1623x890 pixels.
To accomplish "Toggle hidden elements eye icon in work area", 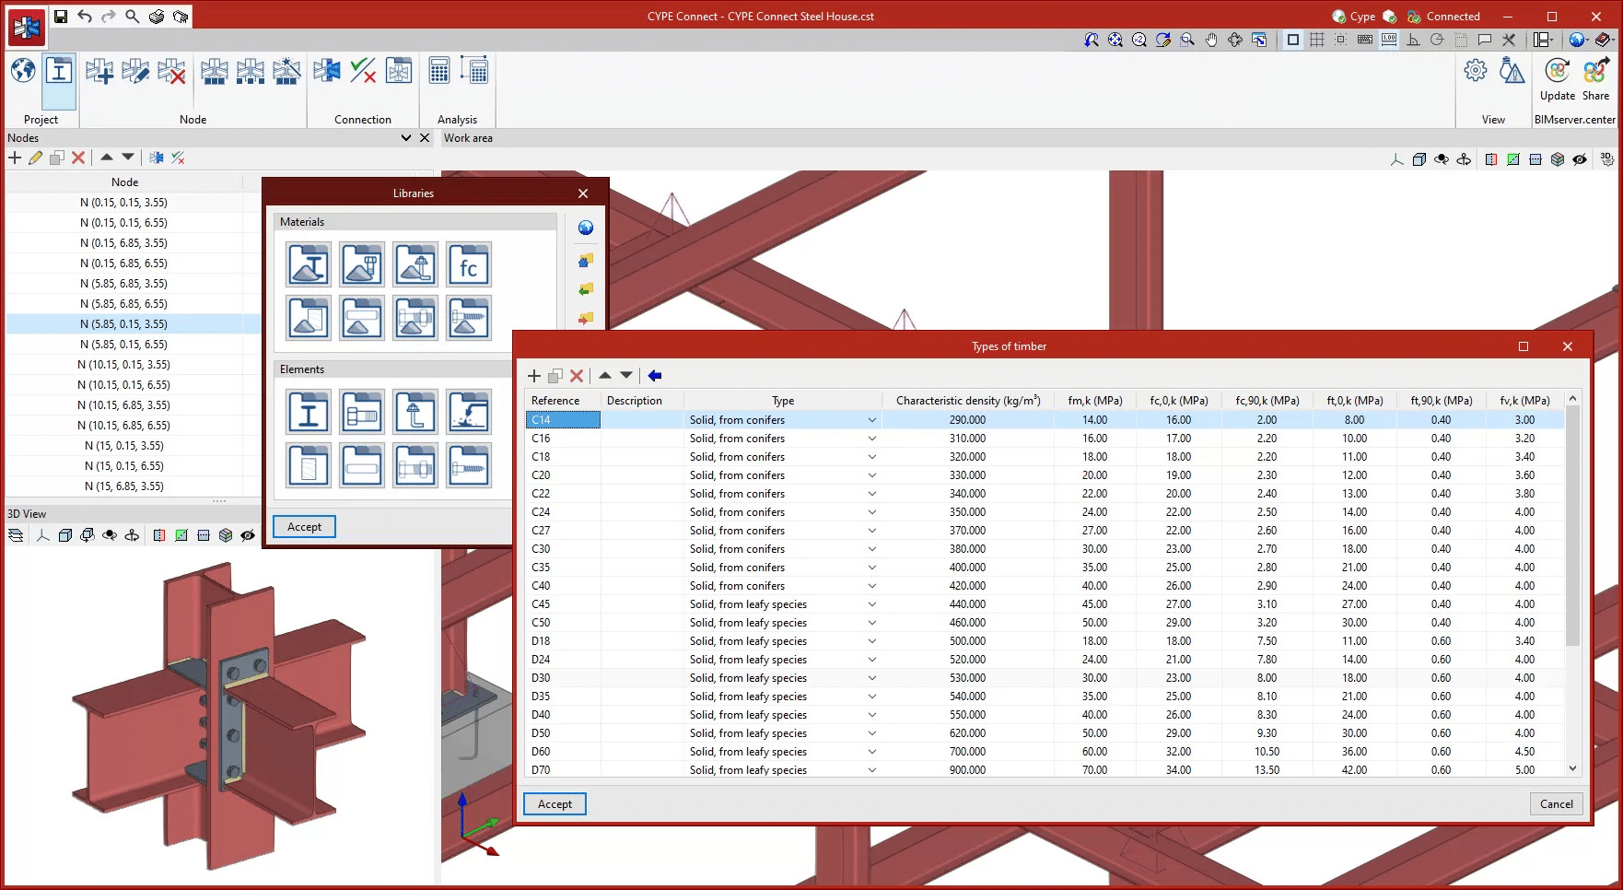I will pyautogui.click(x=1580, y=159).
